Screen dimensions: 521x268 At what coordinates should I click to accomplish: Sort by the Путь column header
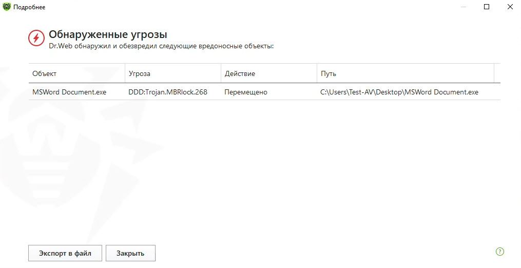pyautogui.click(x=406, y=73)
